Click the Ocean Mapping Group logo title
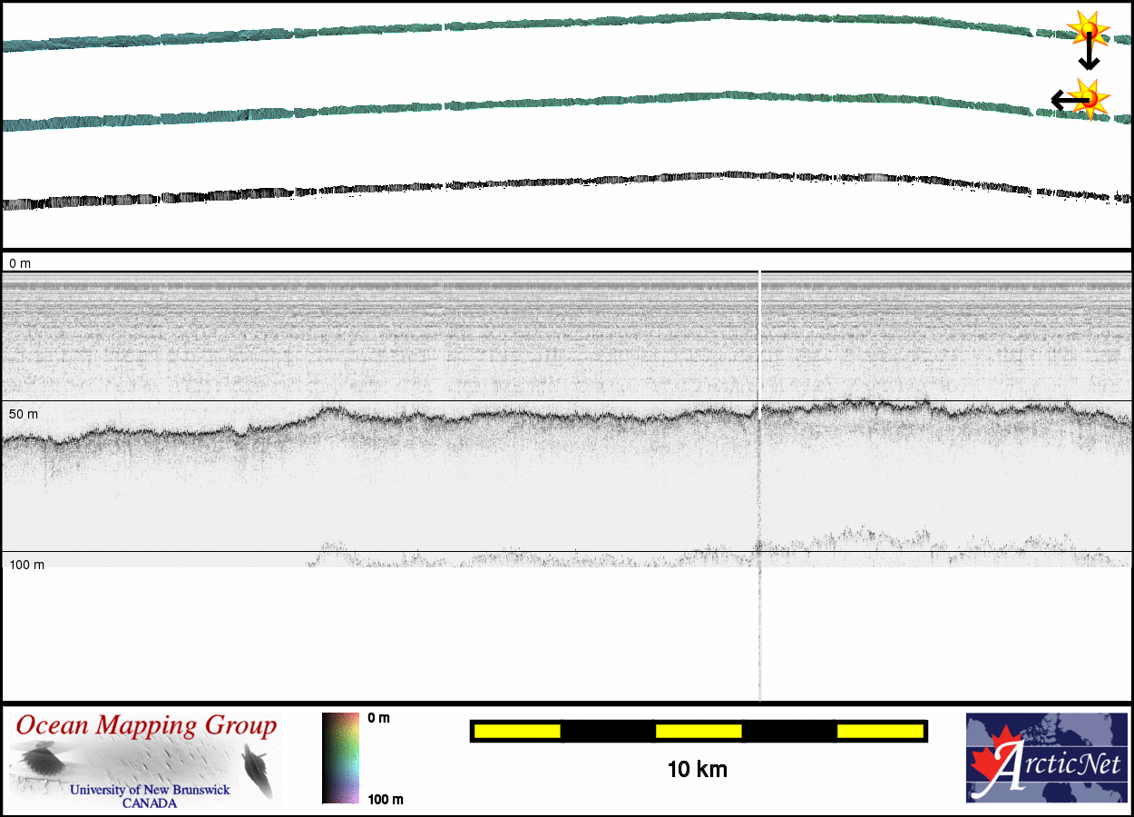Image resolution: width=1134 pixels, height=817 pixels. pos(146,726)
